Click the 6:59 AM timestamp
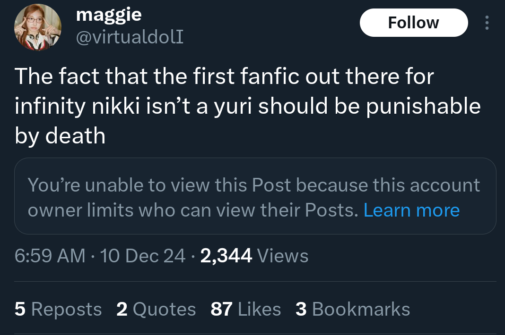 pos(50,256)
